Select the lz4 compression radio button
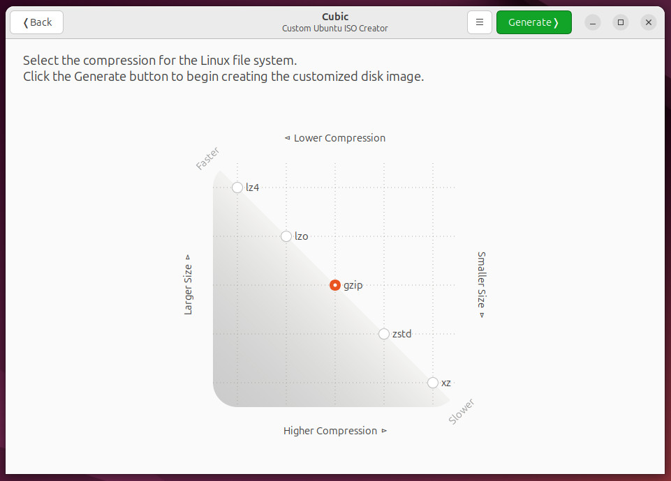The width and height of the screenshot is (671, 481). click(237, 188)
